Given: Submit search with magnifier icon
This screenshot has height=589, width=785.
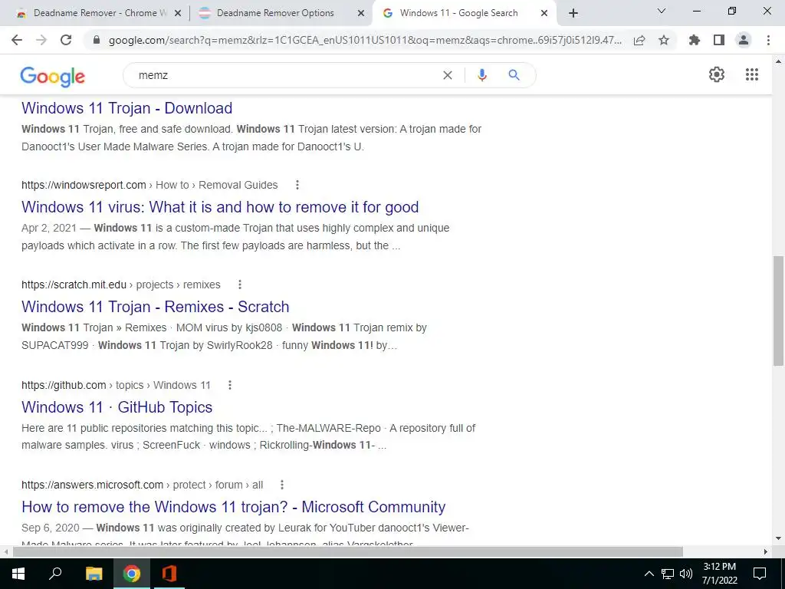Looking at the screenshot, I should click(x=514, y=75).
